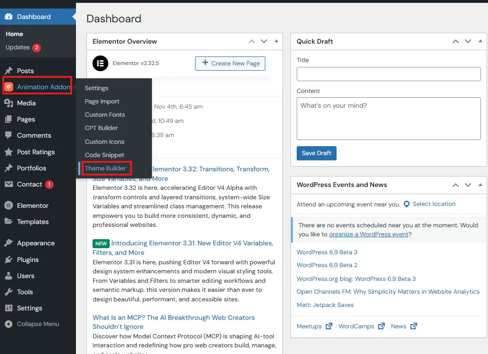Move Elementor Overview panel up with arrow
Image resolution: width=488 pixels, height=354 pixels.
coord(252,41)
